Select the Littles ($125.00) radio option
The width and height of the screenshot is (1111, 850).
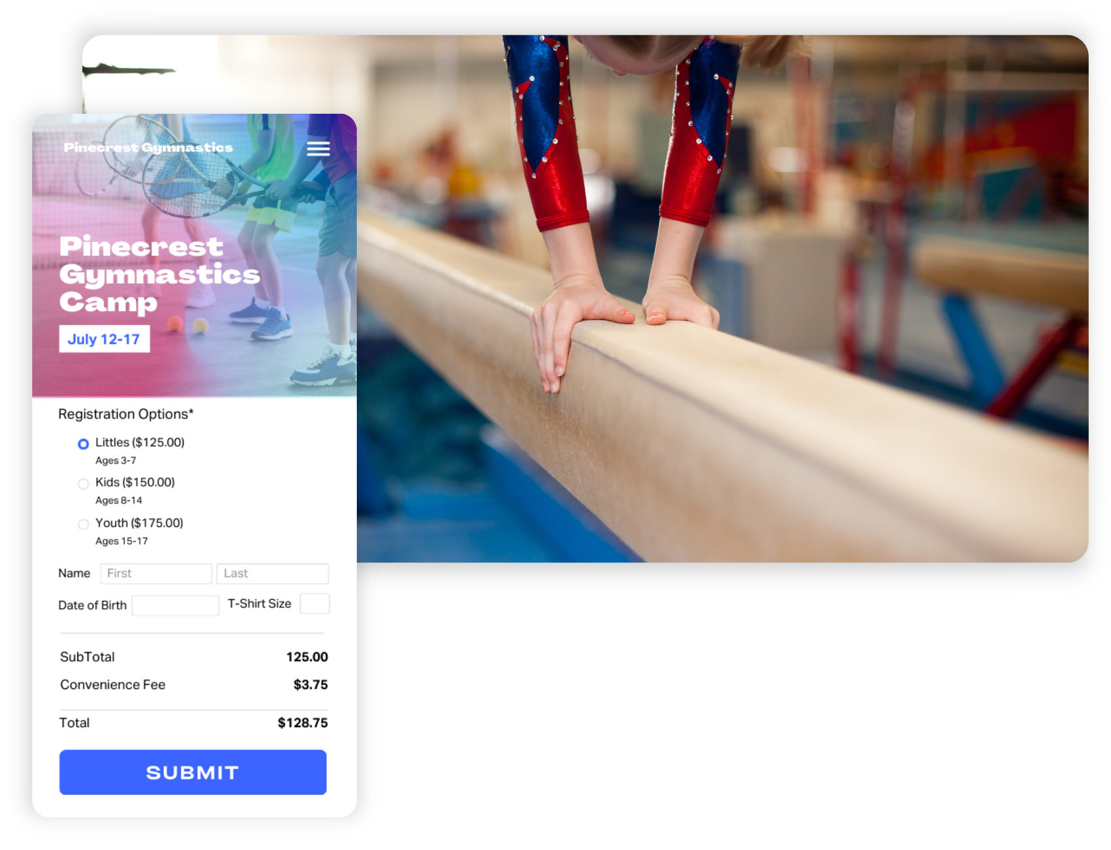[x=83, y=444]
